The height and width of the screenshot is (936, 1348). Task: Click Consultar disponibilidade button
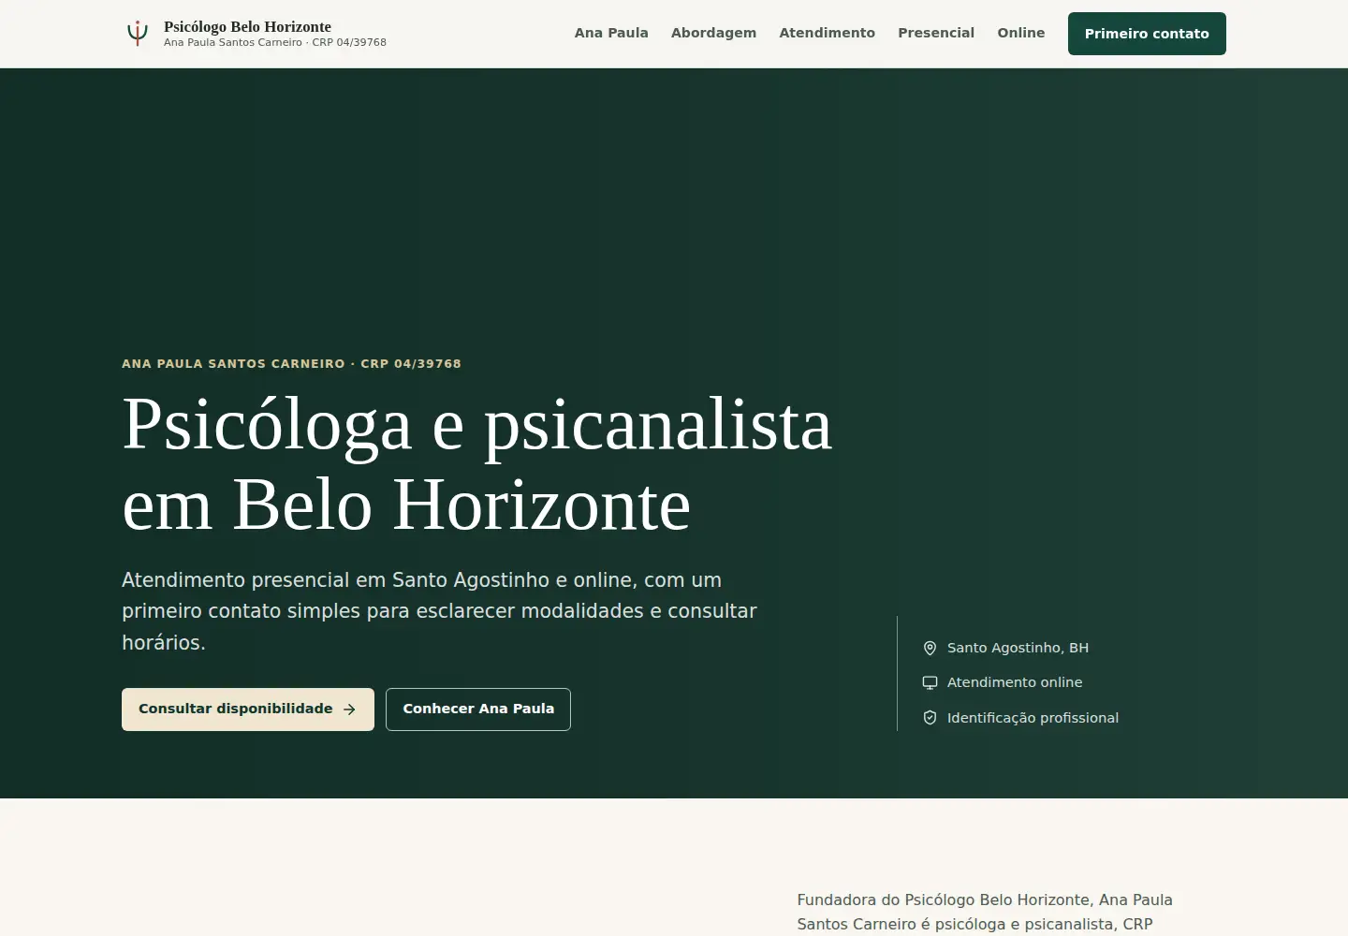[x=248, y=709]
